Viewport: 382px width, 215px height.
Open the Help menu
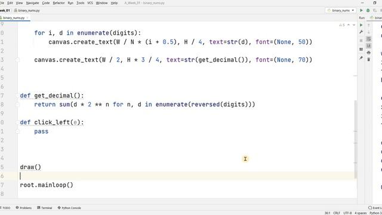click(x=114, y=3)
